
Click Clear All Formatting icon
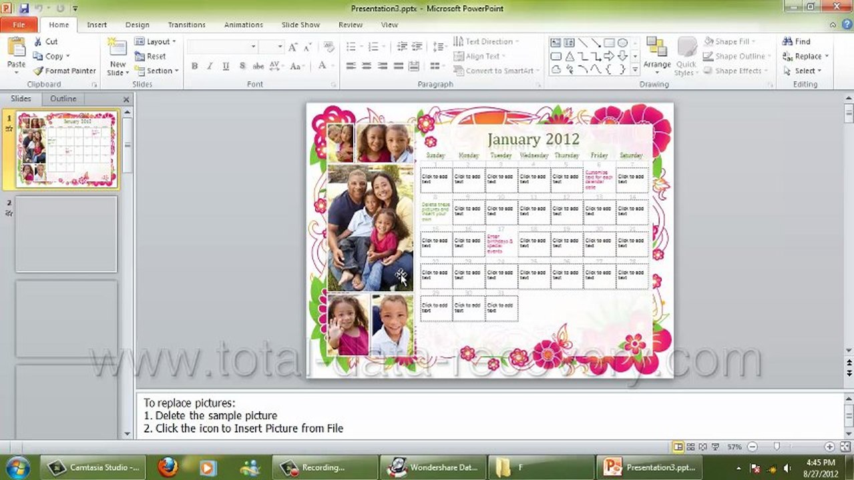(x=329, y=47)
